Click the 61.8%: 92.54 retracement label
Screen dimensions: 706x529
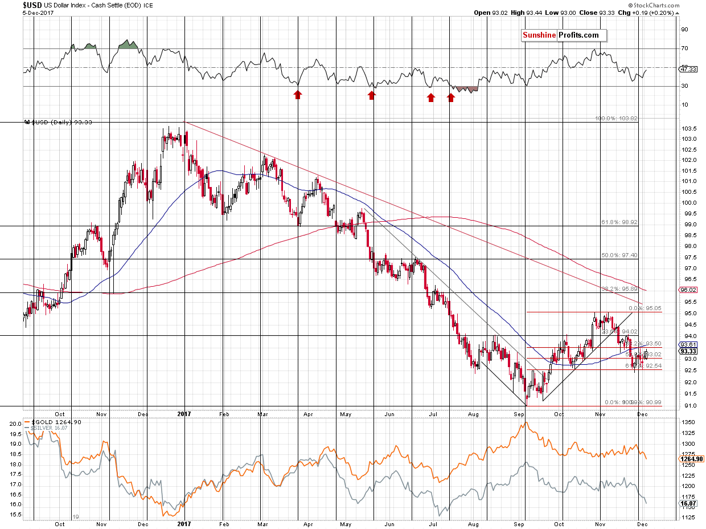[x=645, y=365]
